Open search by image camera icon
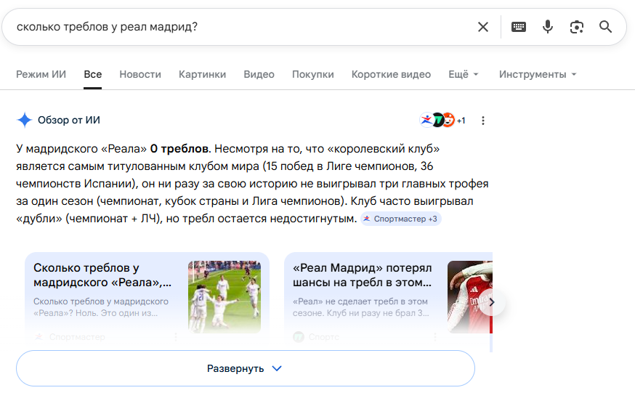 tap(577, 27)
